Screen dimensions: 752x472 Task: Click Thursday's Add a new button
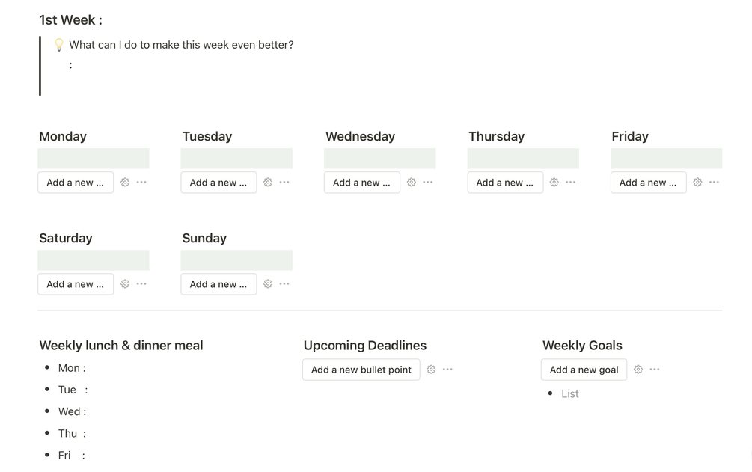click(x=505, y=183)
